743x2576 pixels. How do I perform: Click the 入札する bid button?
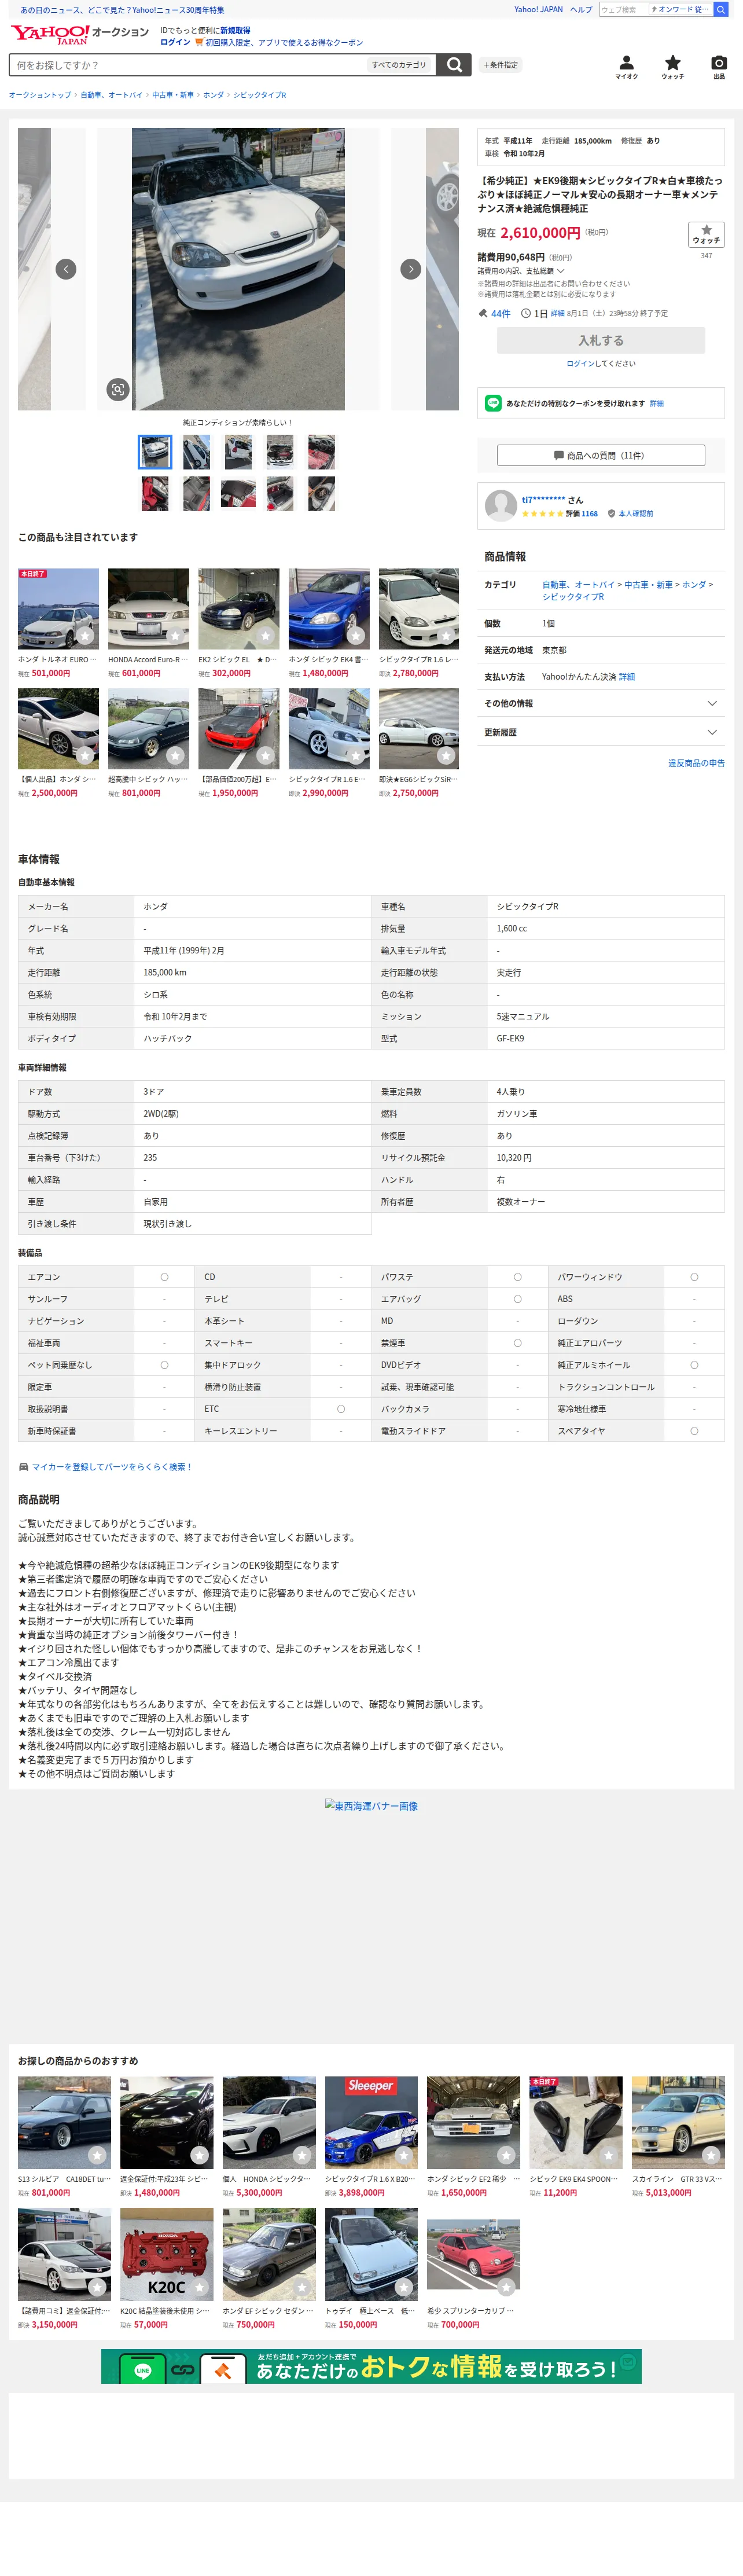click(x=601, y=340)
